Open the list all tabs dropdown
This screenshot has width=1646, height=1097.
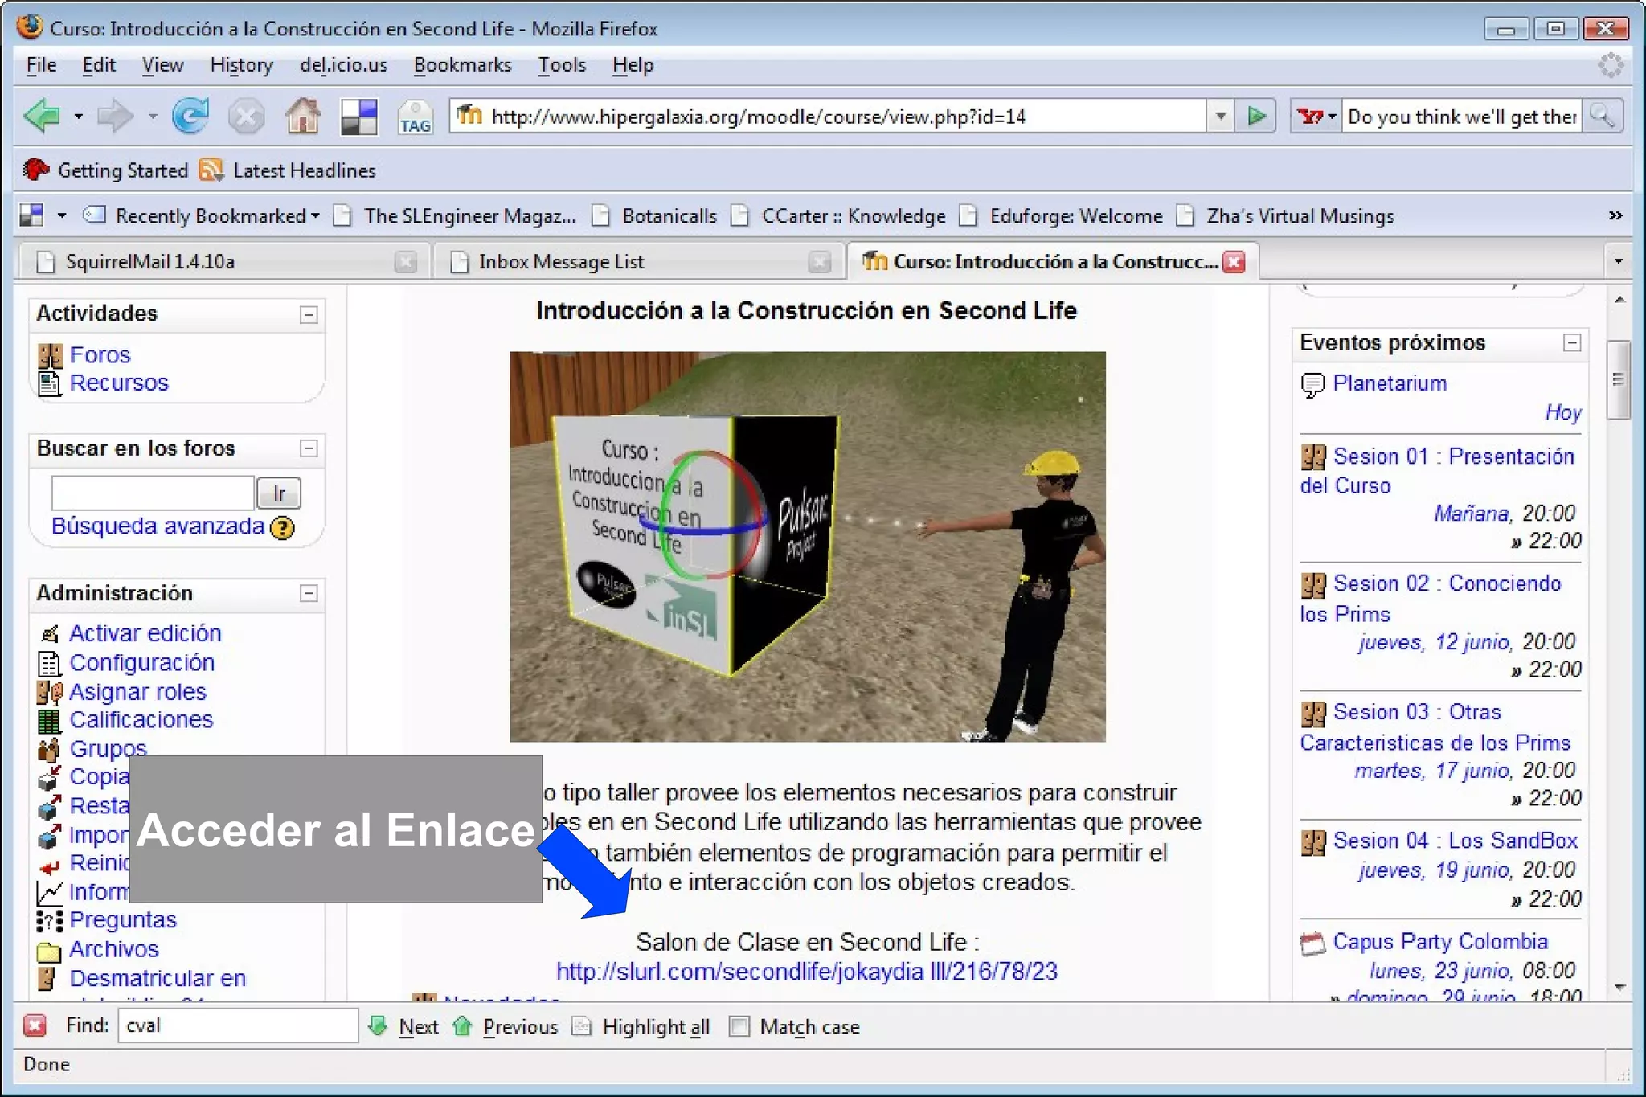[x=1618, y=261]
